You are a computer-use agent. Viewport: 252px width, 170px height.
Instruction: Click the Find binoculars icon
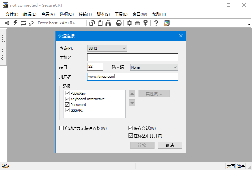(x=108, y=23)
